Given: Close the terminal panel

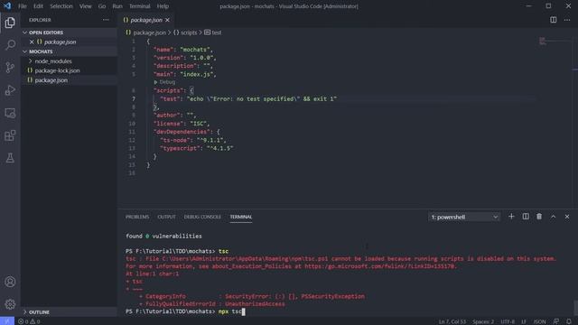Looking at the screenshot, I should pyautogui.click(x=567, y=217).
